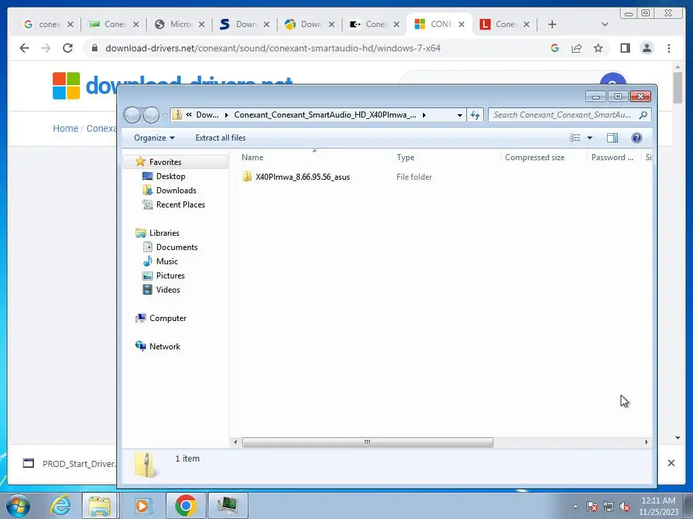Screen dimensions: 693x519
Task: Click the horizontal scrollbar right arrow
Action: (x=646, y=442)
